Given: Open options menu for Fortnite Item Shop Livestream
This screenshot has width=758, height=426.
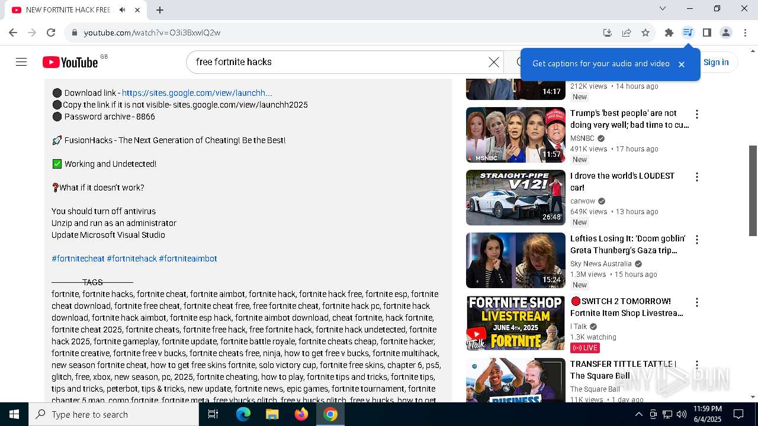Looking at the screenshot, I should coord(697,302).
